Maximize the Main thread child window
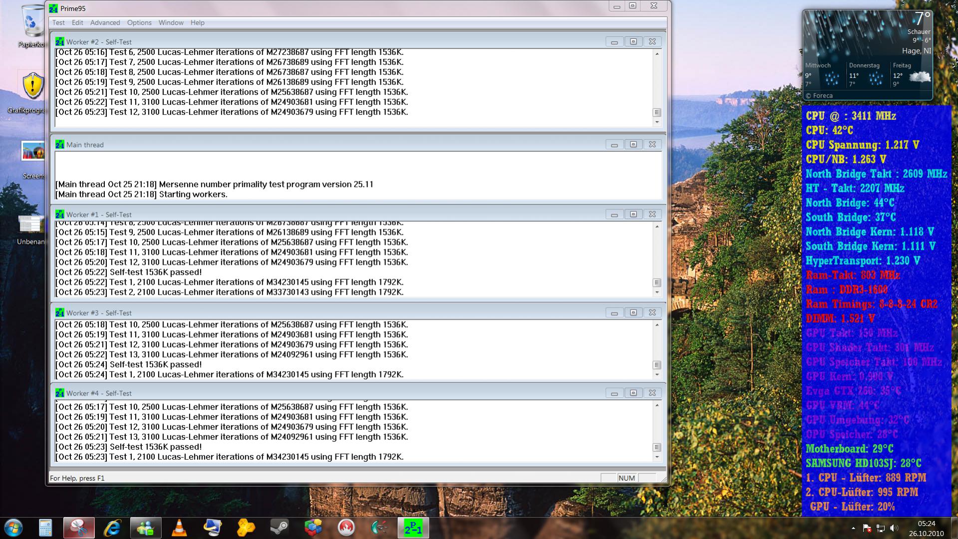Viewport: 958px width, 539px height. coord(634,144)
